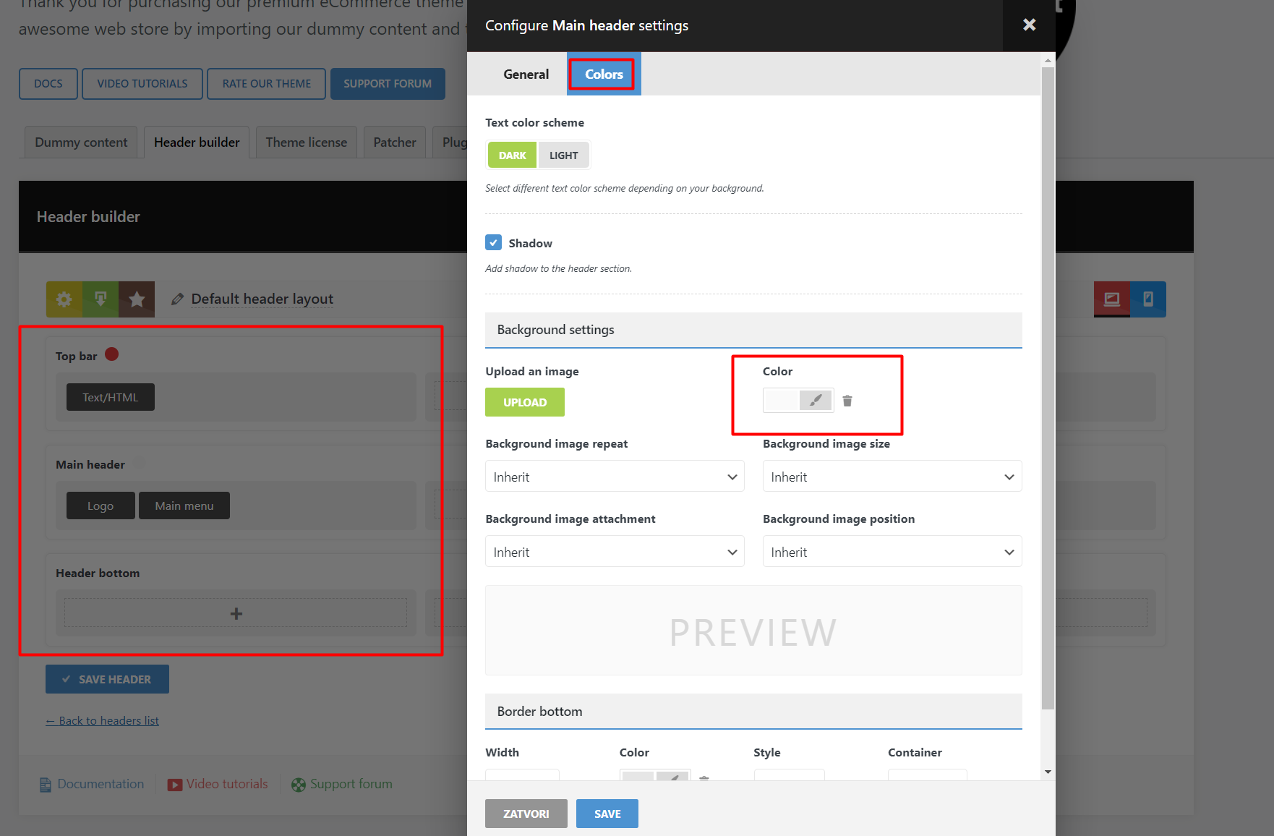Click the blue SAVE button
The height and width of the screenshot is (836, 1274).
[x=607, y=814]
